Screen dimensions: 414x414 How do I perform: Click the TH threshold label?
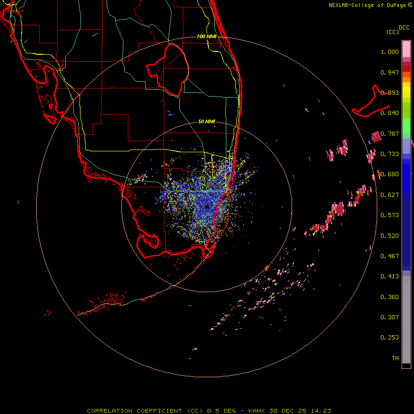pos(395,358)
